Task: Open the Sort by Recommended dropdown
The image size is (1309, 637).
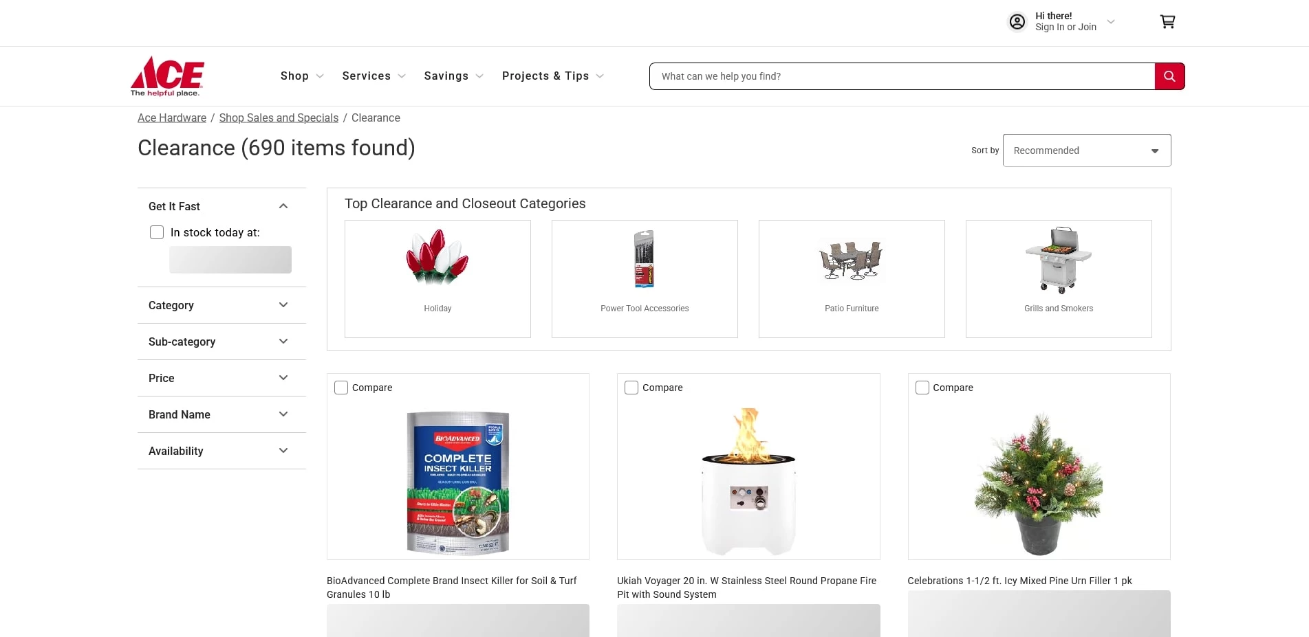Action: point(1087,150)
